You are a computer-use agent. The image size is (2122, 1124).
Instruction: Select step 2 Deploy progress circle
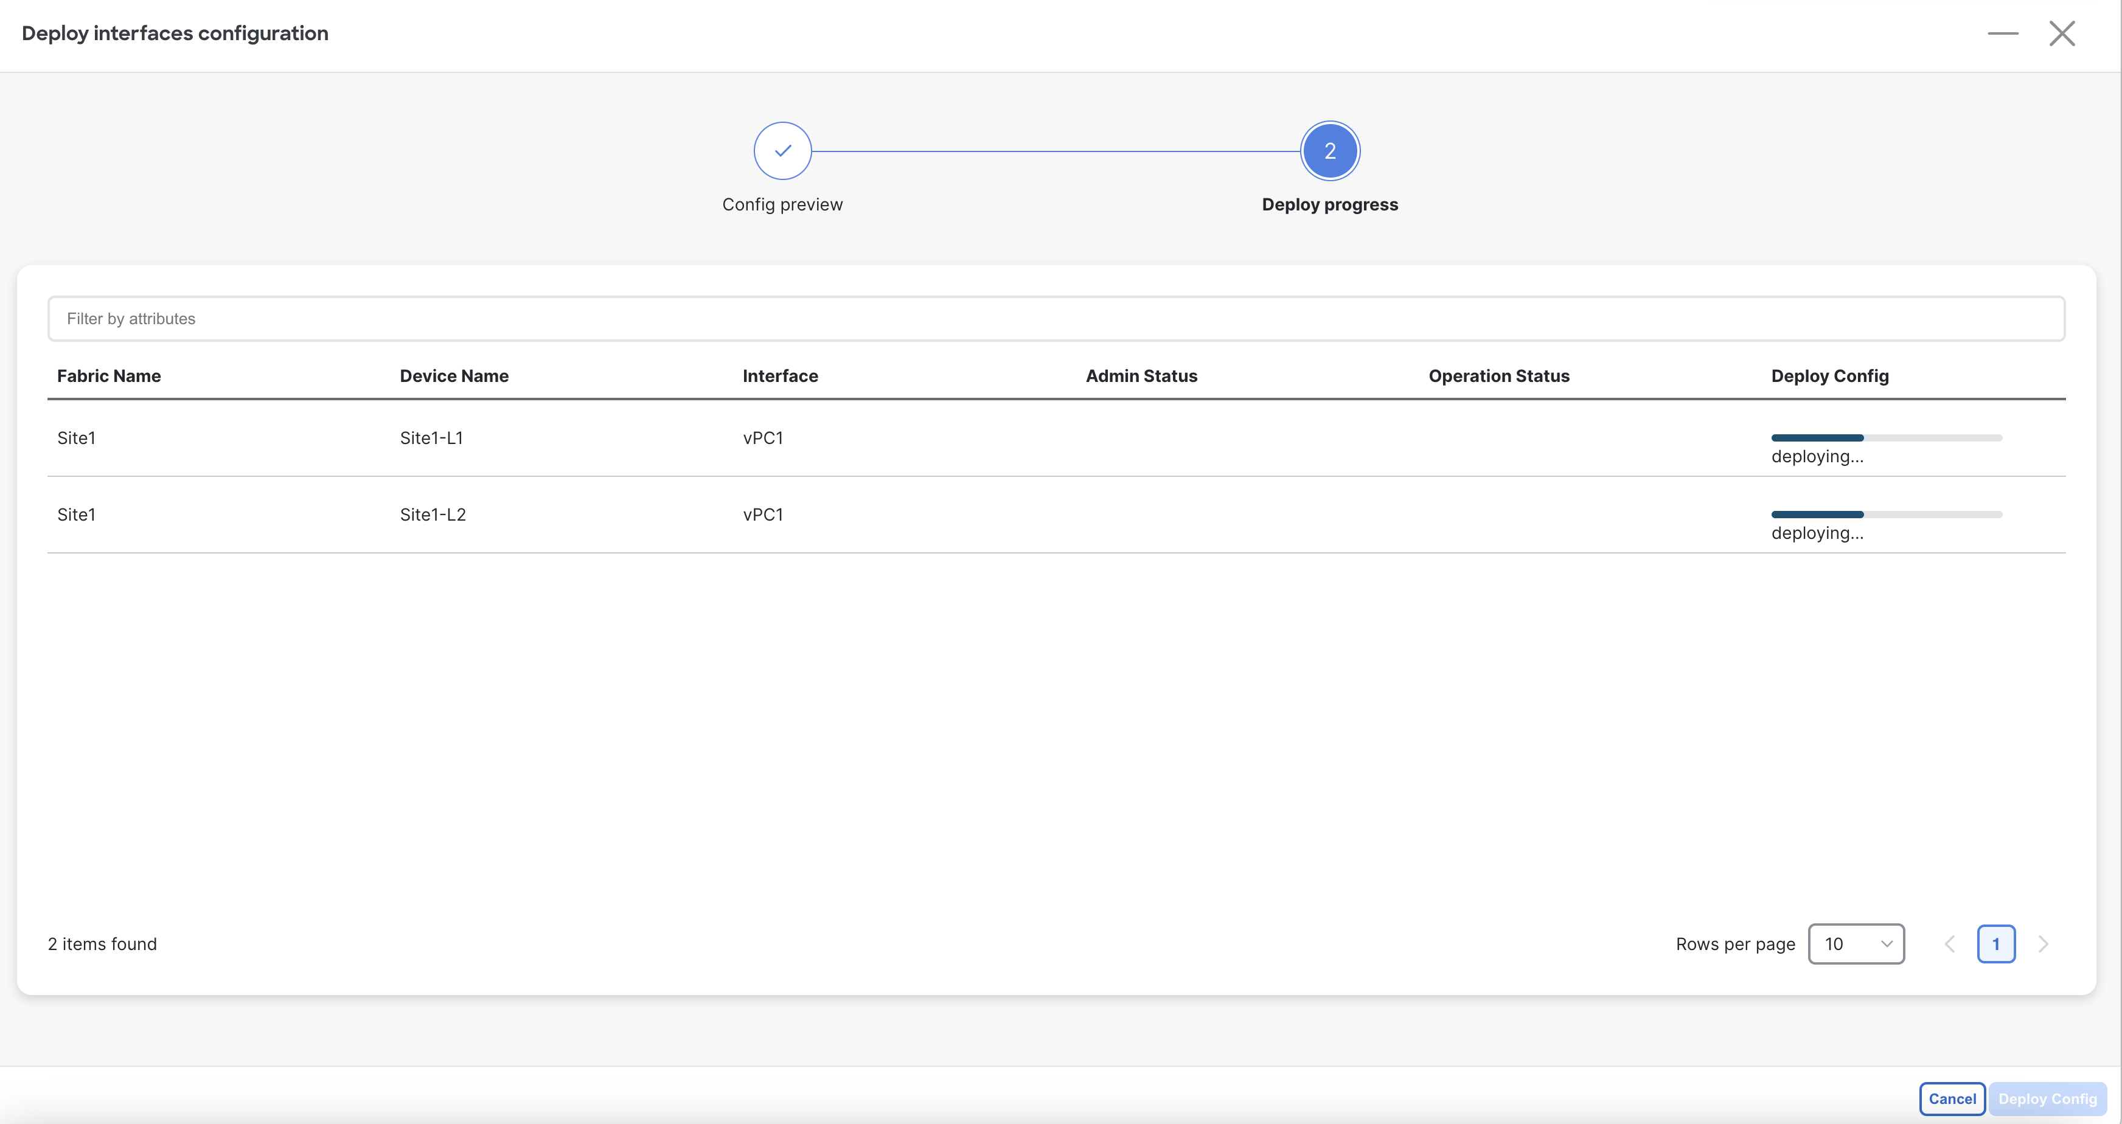pos(1329,151)
